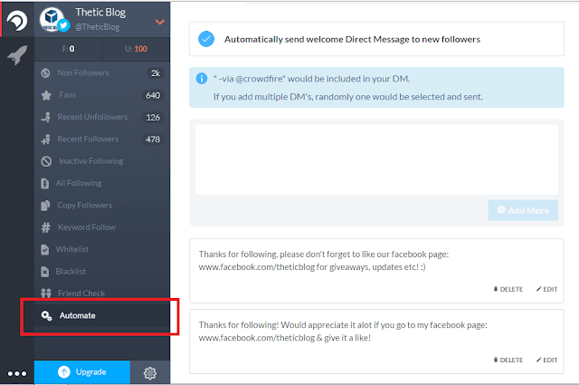Image resolution: width=579 pixels, height=385 pixels.
Task: Click the Upgrade button
Action: click(82, 372)
